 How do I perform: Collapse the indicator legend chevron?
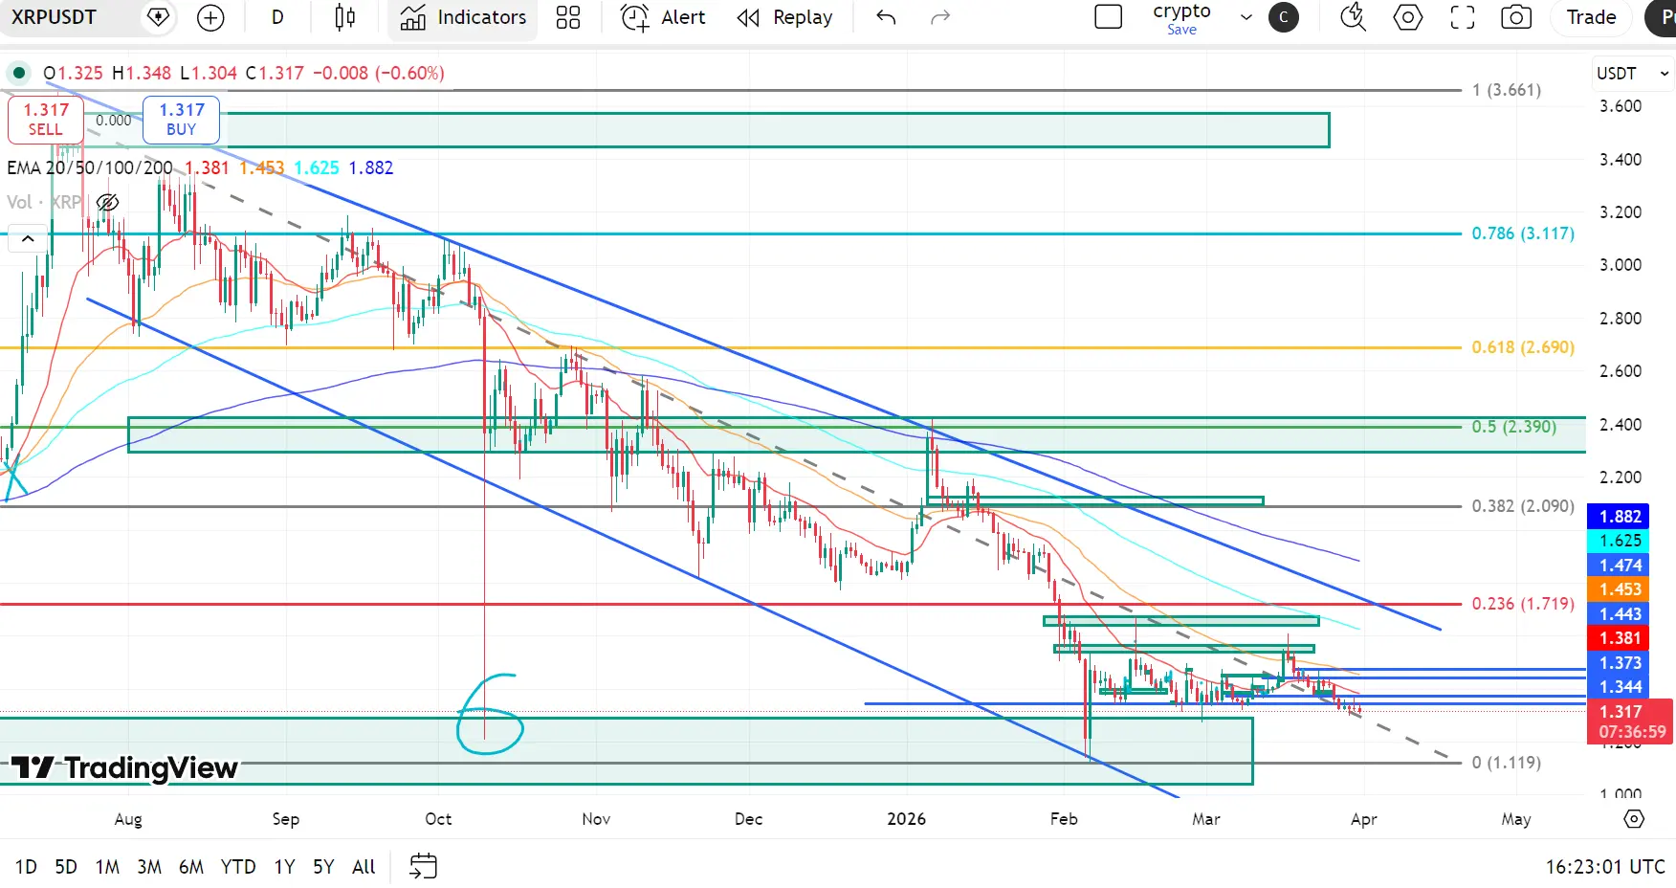[28, 239]
